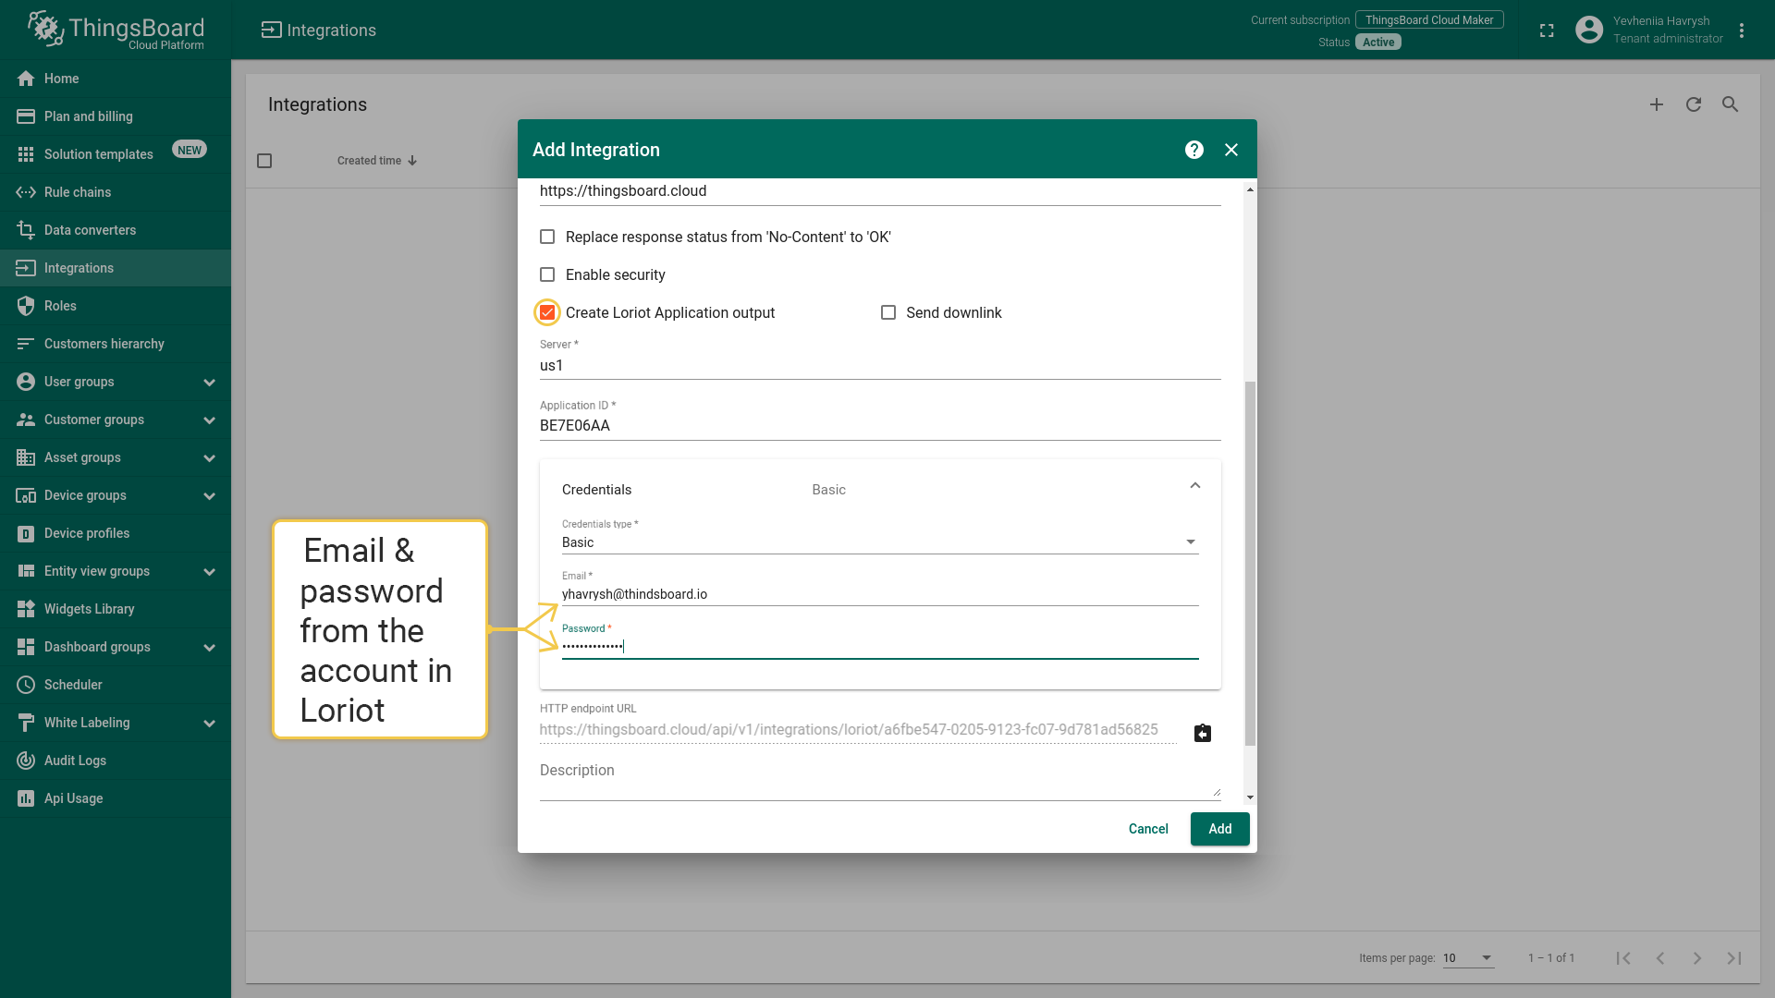
Task: Copy the HTTP endpoint URL to clipboard
Action: click(x=1203, y=733)
